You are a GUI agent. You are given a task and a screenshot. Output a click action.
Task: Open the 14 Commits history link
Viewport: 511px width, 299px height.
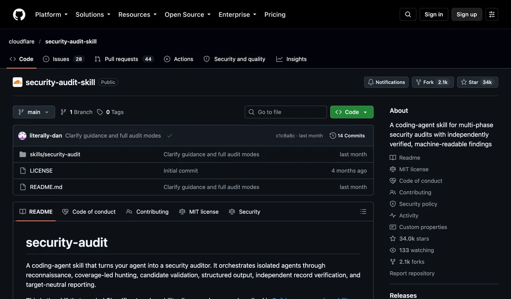[x=347, y=136]
